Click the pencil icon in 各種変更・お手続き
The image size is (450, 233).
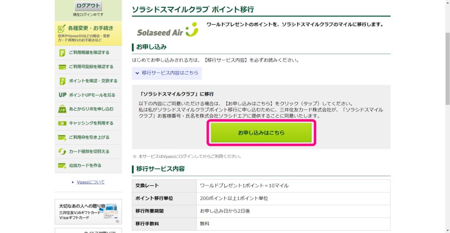tap(62, 28)
